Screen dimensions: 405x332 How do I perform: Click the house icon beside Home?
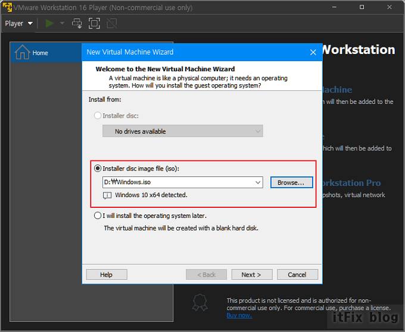coord(22,52)
